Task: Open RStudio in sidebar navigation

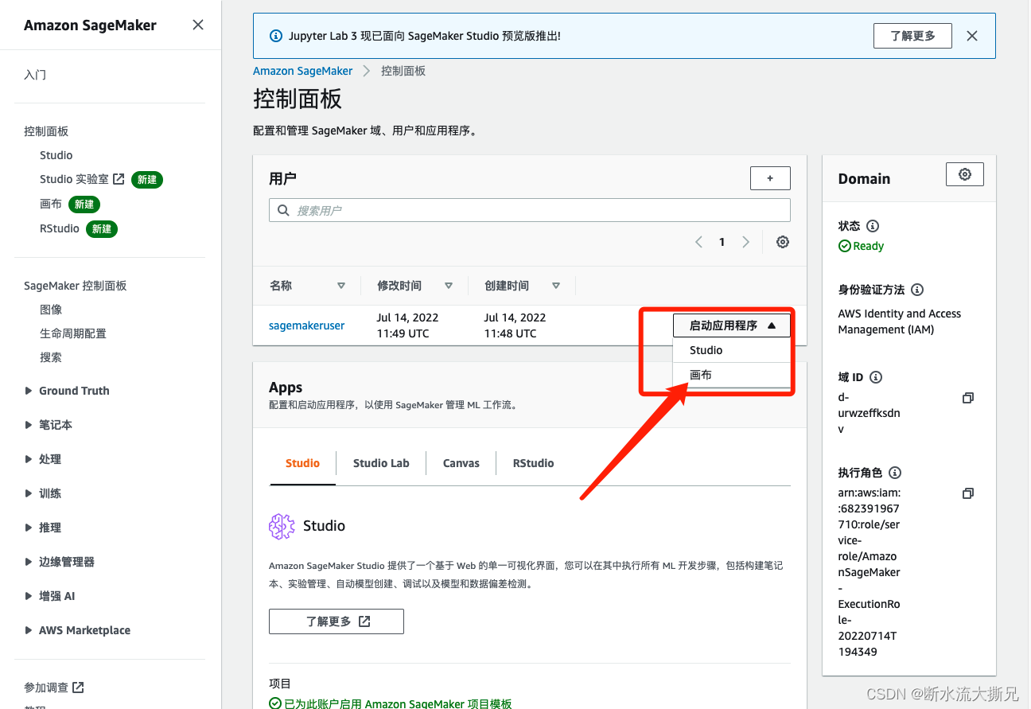Action: [60, 229]
